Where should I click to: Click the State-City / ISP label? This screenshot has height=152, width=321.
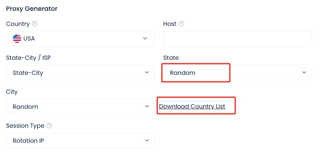29,58
